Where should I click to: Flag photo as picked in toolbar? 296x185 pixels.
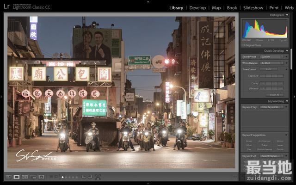point(51,177)
